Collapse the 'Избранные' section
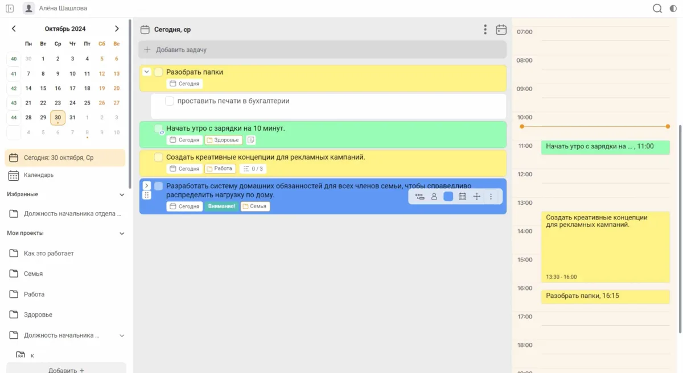This screenshot has height=373, width=683. 122,194
